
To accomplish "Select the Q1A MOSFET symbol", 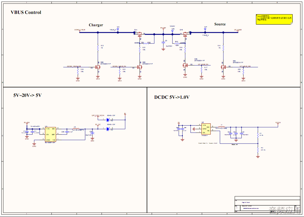I will 139,34.
